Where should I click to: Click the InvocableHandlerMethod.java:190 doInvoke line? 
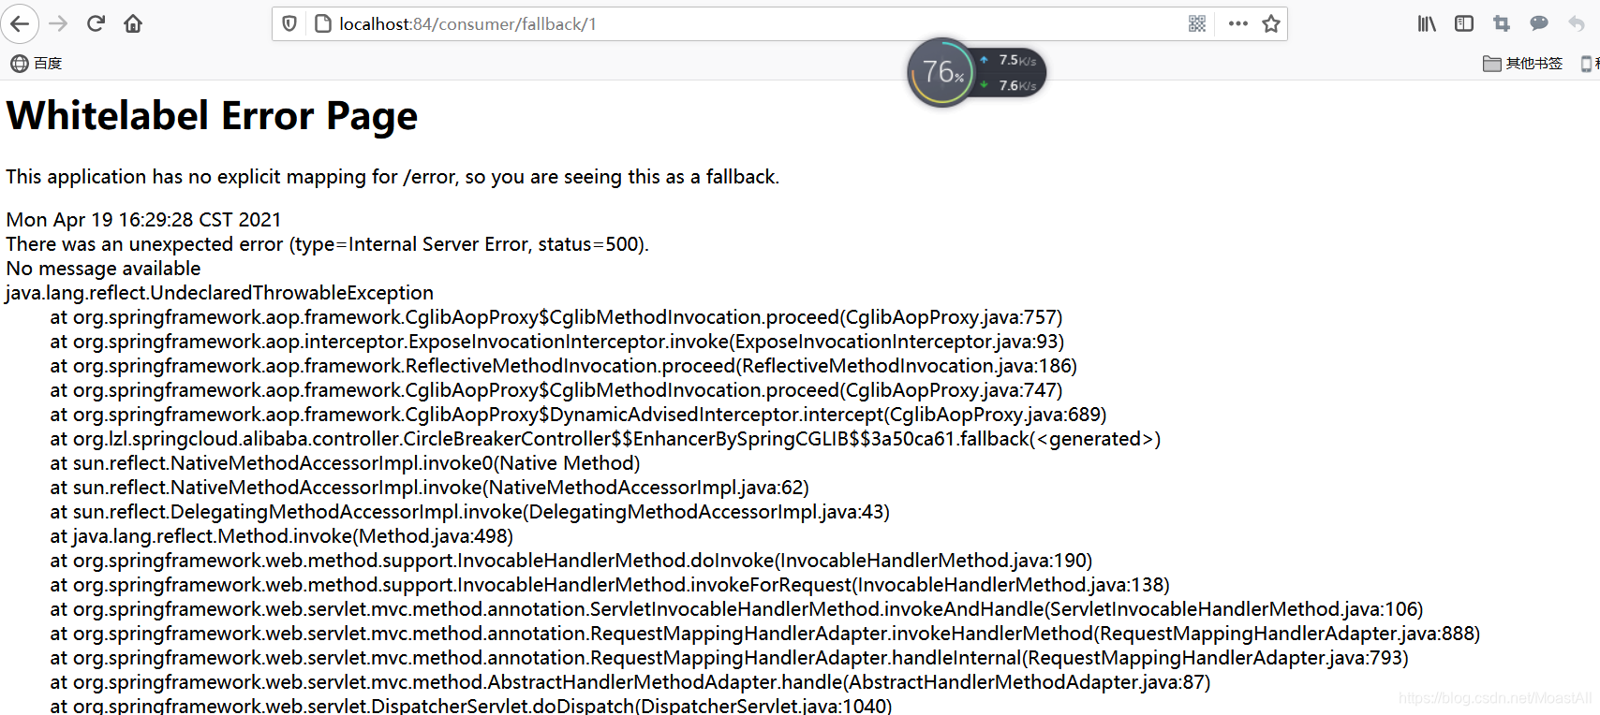571,561
